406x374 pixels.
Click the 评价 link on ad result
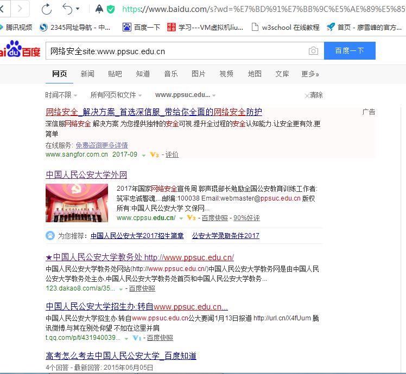point(172,154)
